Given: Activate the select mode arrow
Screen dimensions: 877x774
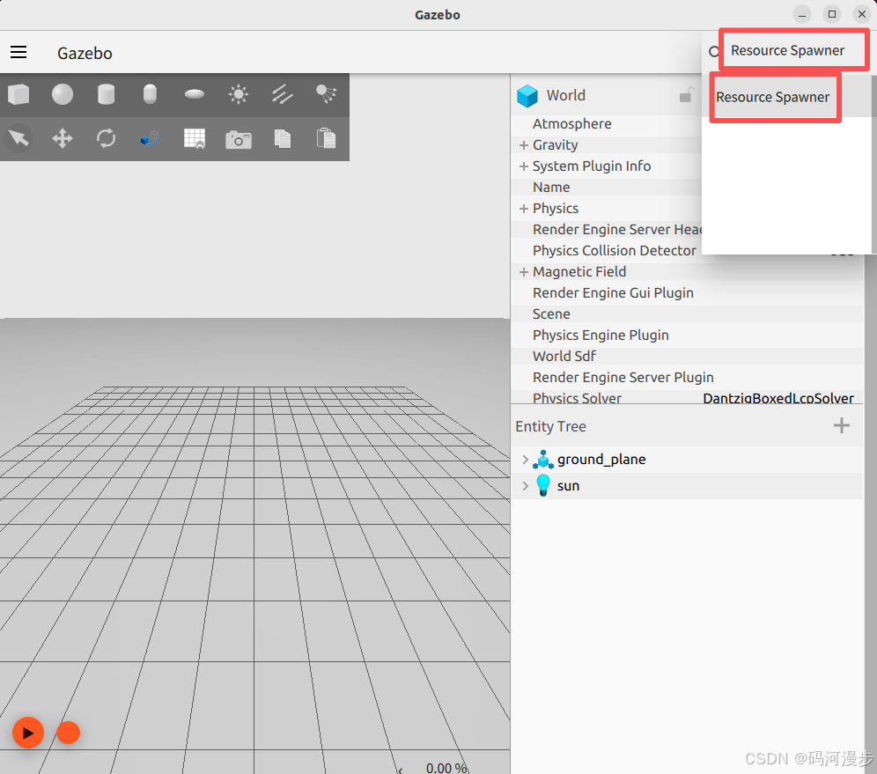Looking at the screenshot, I should click(18, 138).
